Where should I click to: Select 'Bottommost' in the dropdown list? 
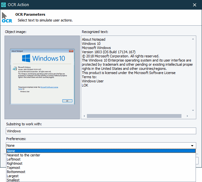[x=16, y=172]
